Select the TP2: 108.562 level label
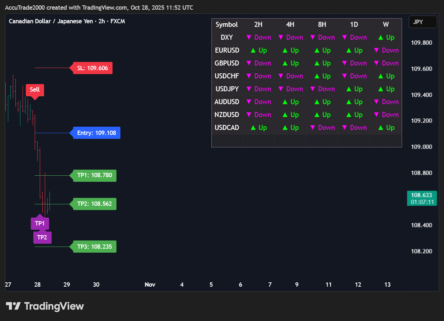This screenshot has height=321, width=444. pyautogui.click(x=95, y=204)
